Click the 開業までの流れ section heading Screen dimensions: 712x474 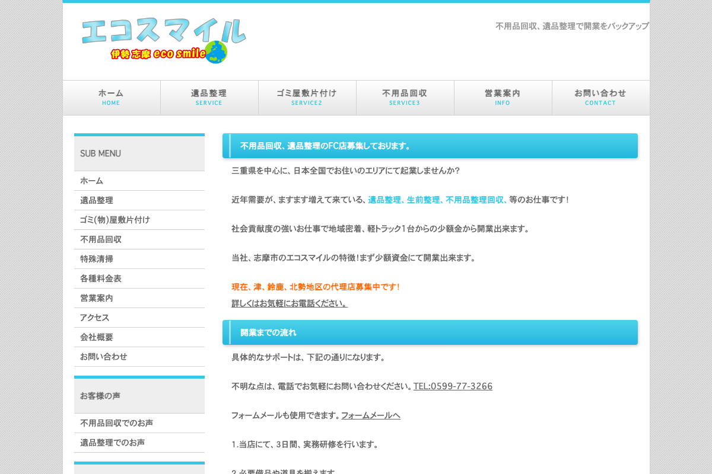[430, 332]
